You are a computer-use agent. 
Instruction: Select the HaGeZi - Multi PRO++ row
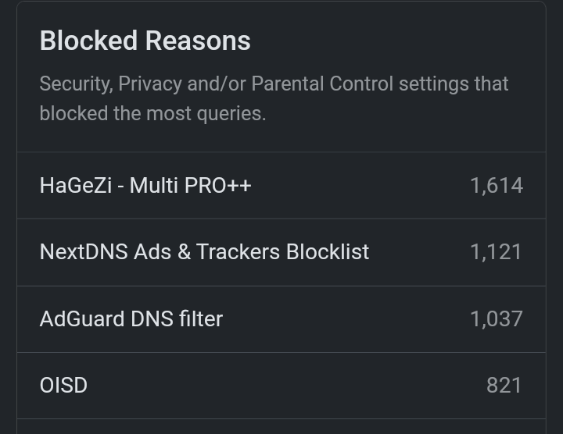click(281, 185)
